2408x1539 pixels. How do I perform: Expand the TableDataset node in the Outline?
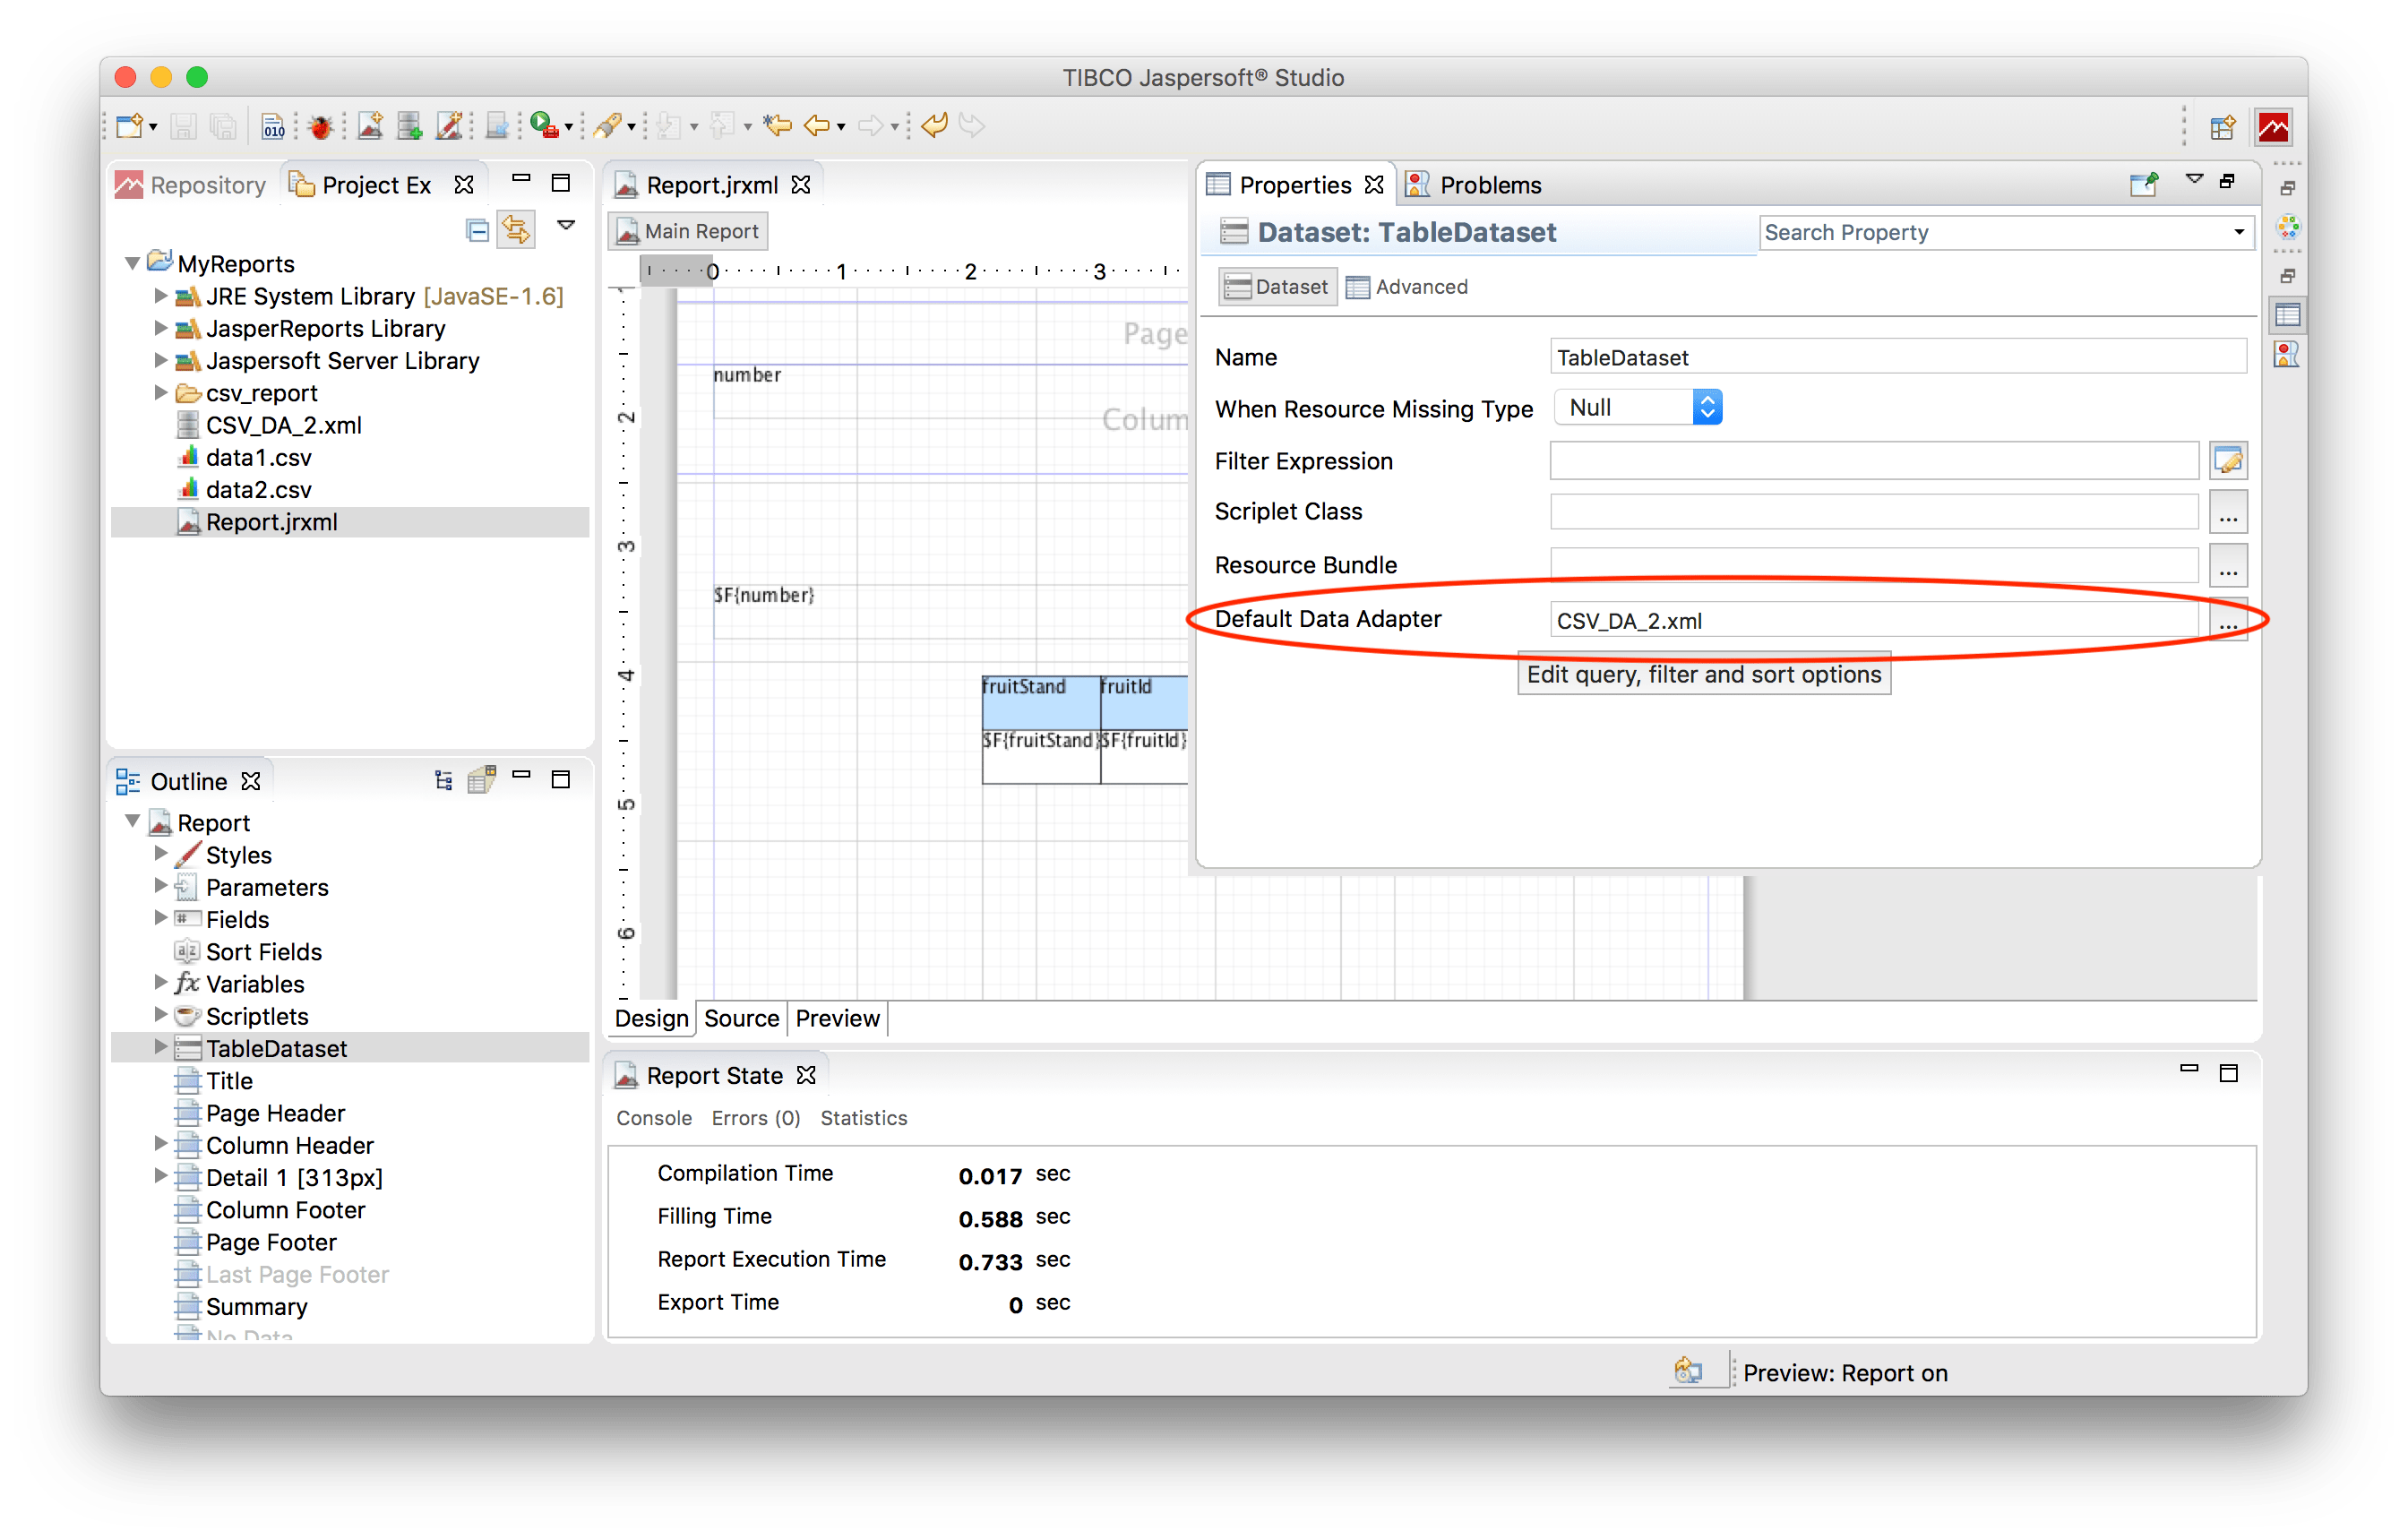click(x=161, y=1047)
